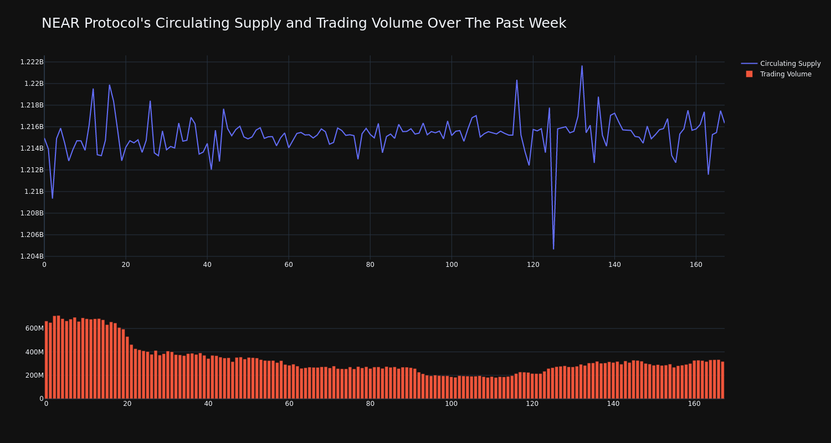Click supply chart x-axis label 120
Viewport: 831px width, 443px height.
point(533,265)
